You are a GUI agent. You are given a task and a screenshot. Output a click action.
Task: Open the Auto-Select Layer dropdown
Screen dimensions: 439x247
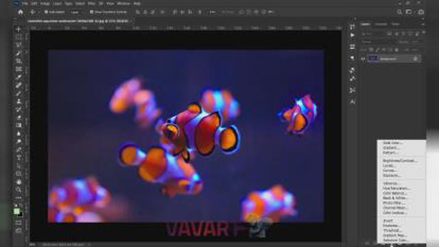coord(76,12)
